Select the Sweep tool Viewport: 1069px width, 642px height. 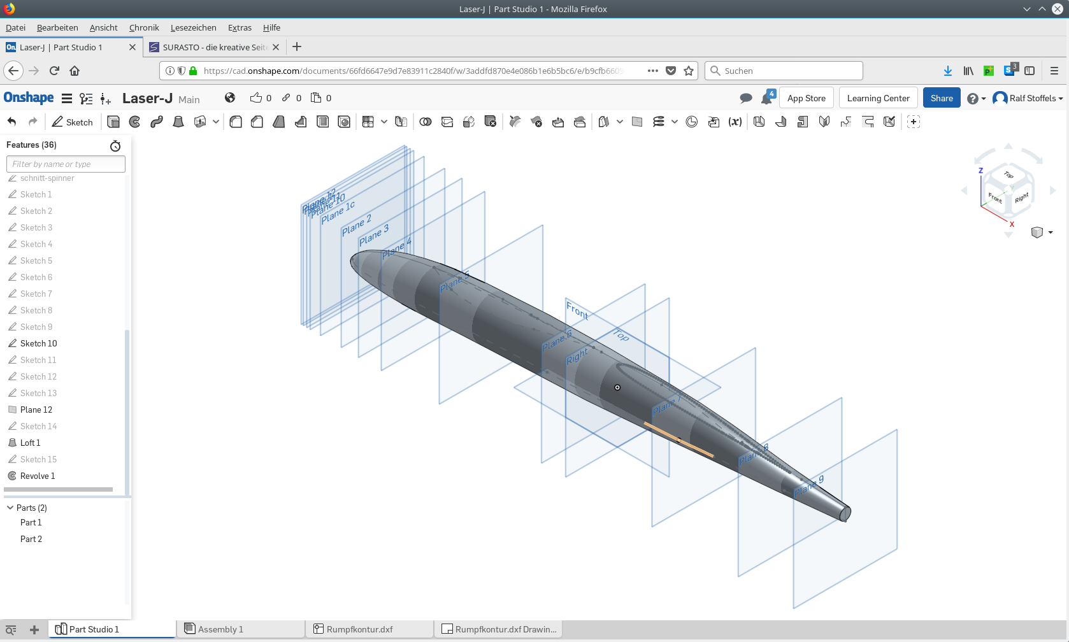pyautogui.click(x=157, y=122)
